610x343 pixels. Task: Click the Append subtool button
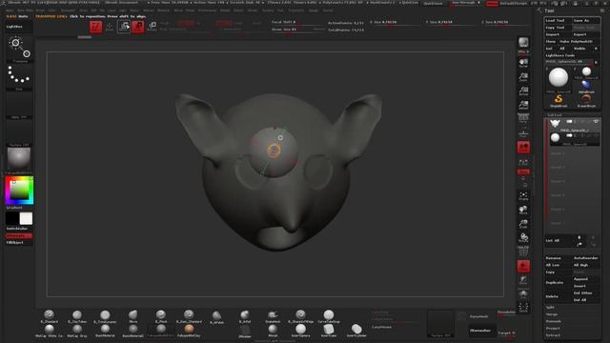point(585,279)
